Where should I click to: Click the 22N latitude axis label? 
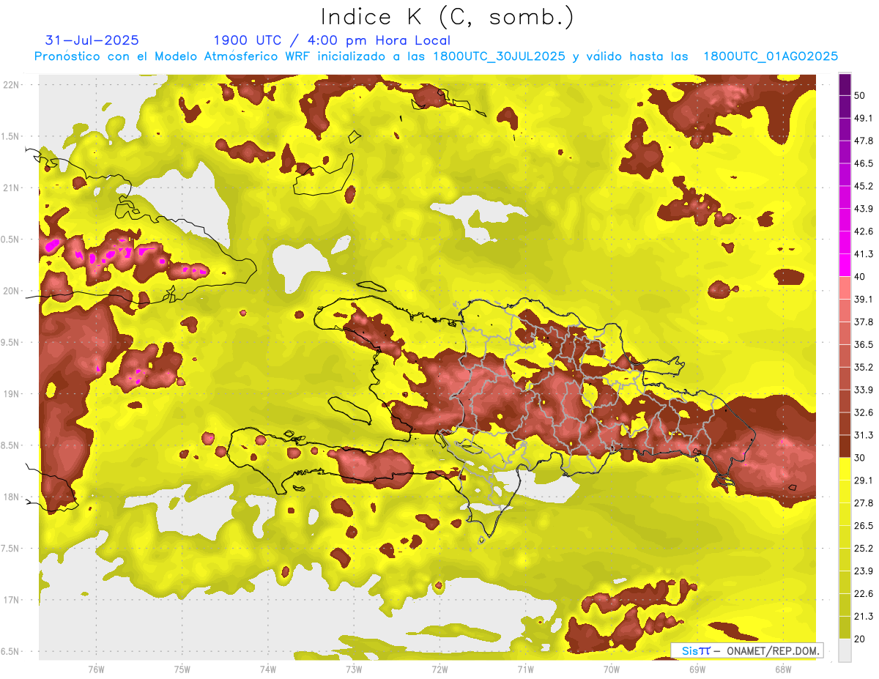(12, 84)
